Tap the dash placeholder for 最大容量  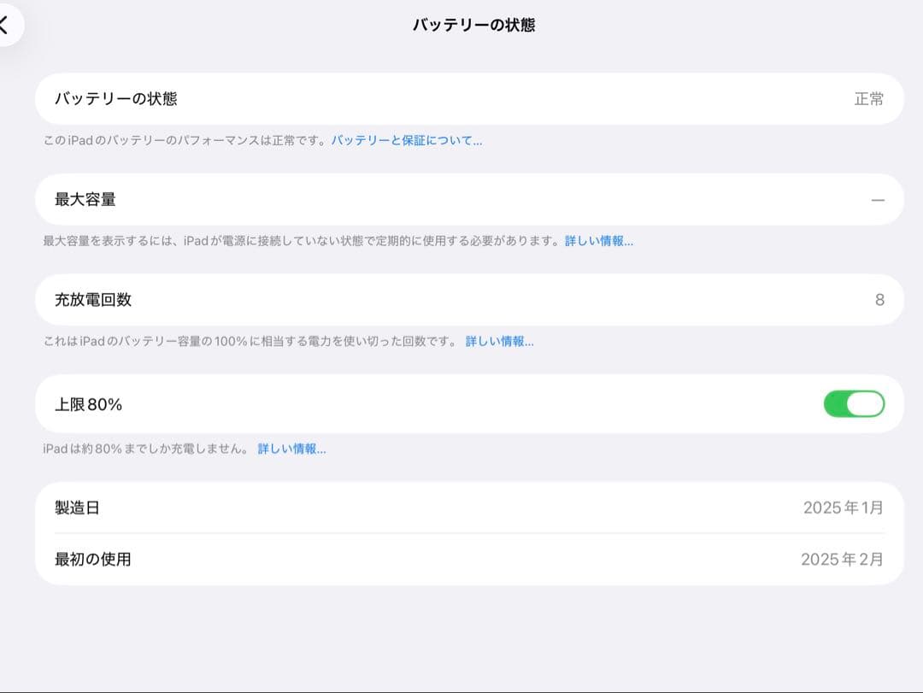(x=878, y=198)
